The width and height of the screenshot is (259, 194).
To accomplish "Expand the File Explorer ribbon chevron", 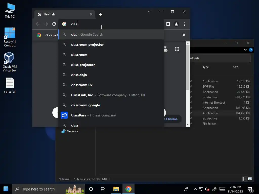I will click(x=245, y=50).
